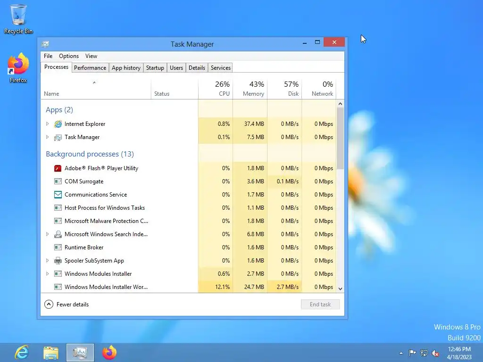This screenshot has height=362, width=483.
Task: Open File Explorer from the taskbar
Action: [51, 353]
